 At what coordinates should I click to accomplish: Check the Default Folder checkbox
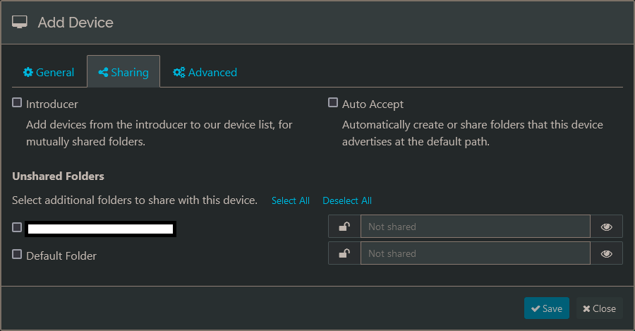point(17,255)
